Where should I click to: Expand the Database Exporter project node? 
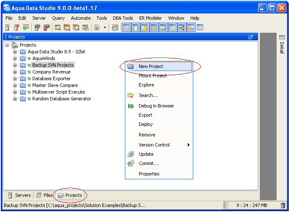pyautogui.click(x=15, y=79)
